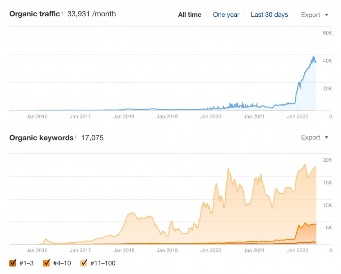The image size is (341, 274).
Task: Click the 2022 peak on the traffic chart
Action: point(313,56)
